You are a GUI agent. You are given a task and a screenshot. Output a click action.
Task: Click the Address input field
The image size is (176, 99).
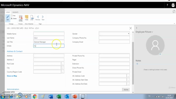pos(49,56)
